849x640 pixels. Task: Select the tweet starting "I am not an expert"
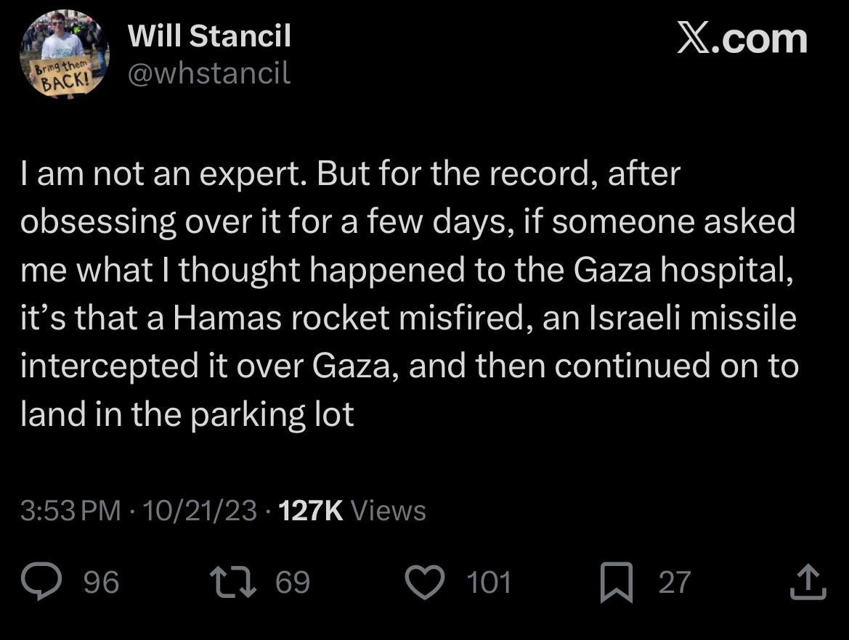click(410, 295)
